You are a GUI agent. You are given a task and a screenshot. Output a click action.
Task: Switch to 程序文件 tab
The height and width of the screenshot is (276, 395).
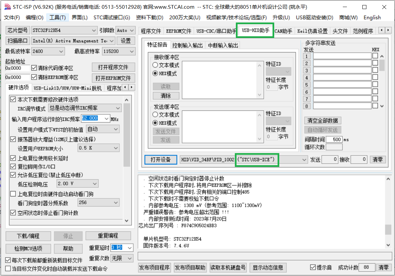point(151,31)
